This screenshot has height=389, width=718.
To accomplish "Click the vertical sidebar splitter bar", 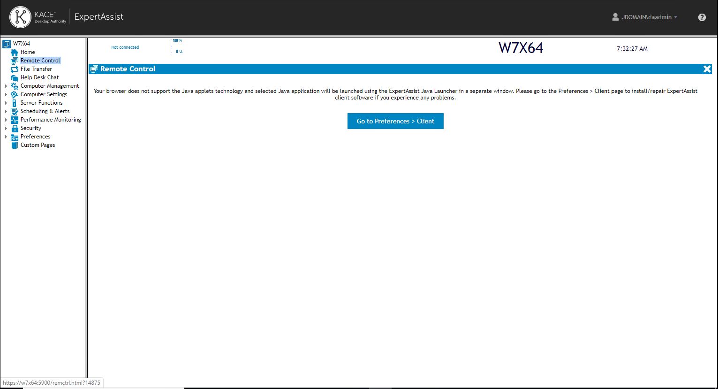I will (x=86, y=211).
